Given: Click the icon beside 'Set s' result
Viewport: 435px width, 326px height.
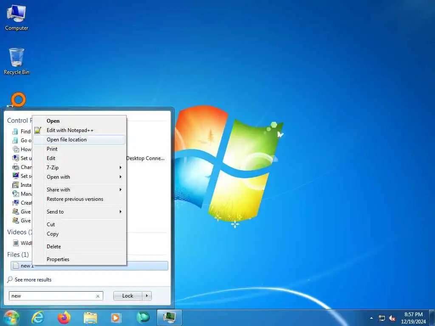Looking at the screenshot, I should pyautogui.click(x=16, y=176).
